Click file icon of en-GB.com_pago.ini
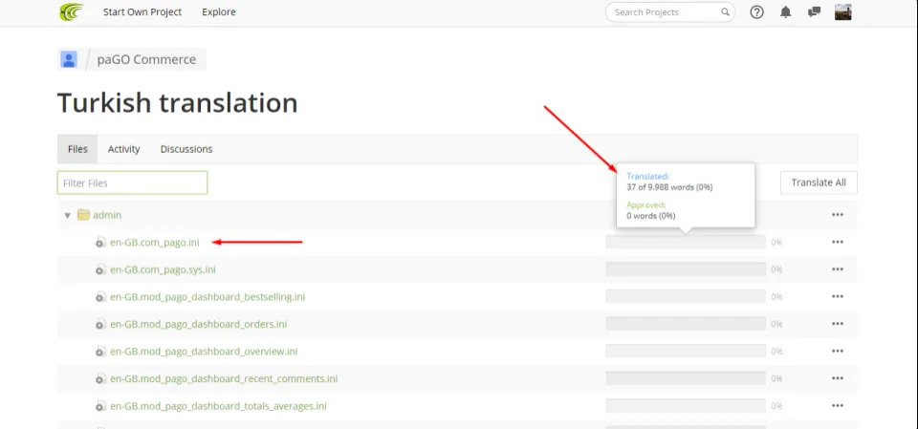The image size is (918, 429). coord(101,243)
